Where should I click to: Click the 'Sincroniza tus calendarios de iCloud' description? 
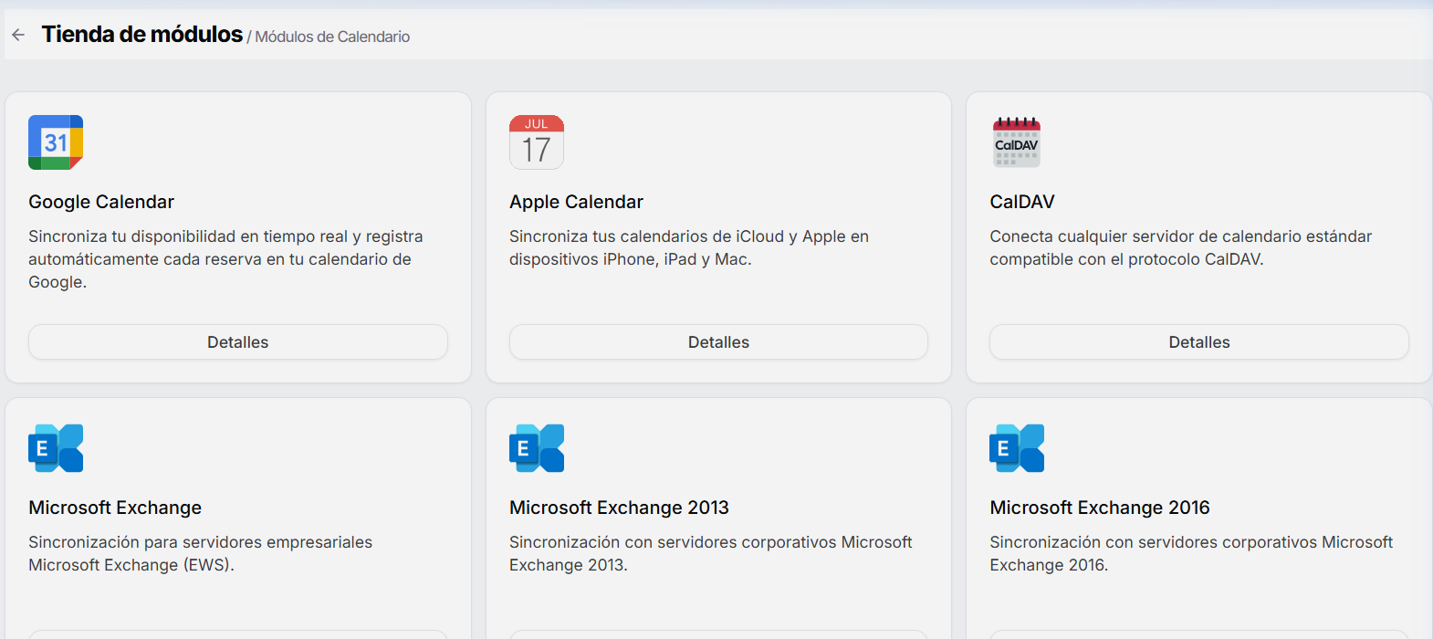click(x=689, y=247)
